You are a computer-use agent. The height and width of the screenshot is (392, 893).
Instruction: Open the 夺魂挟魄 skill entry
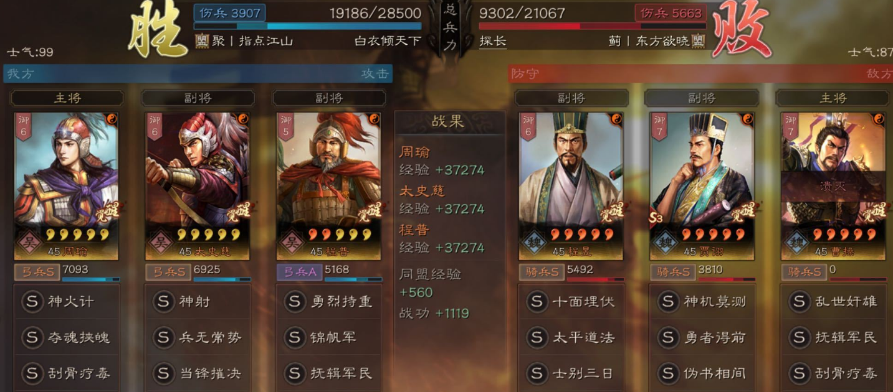pyautogui.click(x=66, y=338)
